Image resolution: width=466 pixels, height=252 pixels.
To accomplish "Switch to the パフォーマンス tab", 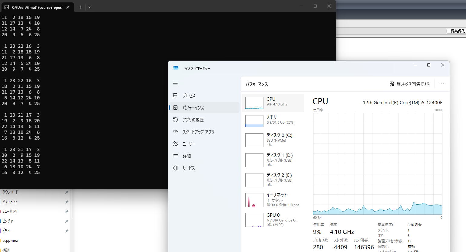I will [x=193, y=108].
